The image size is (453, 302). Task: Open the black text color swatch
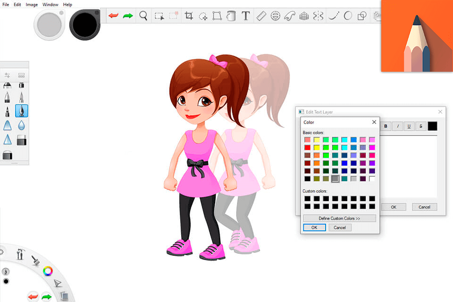(x=433, y=126)
